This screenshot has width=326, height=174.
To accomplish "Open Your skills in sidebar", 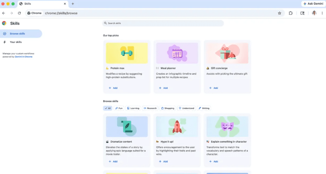I will coord(16,42).
